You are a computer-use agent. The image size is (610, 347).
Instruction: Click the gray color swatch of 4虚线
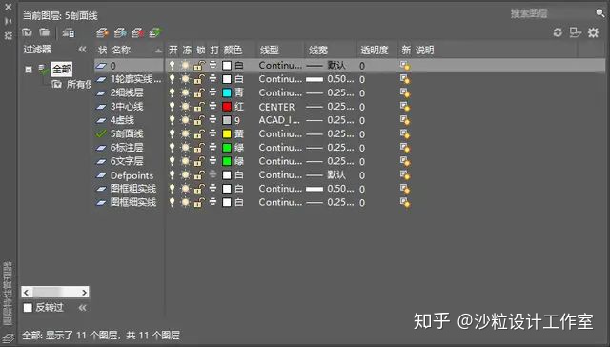click(227, 120)
